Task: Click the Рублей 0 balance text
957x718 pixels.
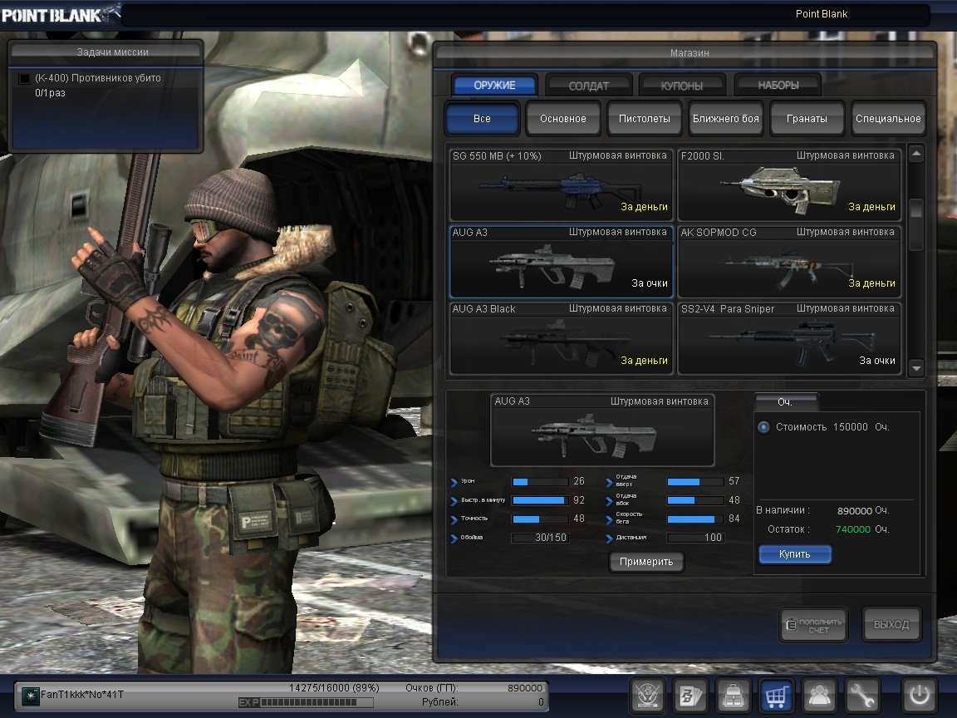Action: pyautogui.click(x=541, y=702)
